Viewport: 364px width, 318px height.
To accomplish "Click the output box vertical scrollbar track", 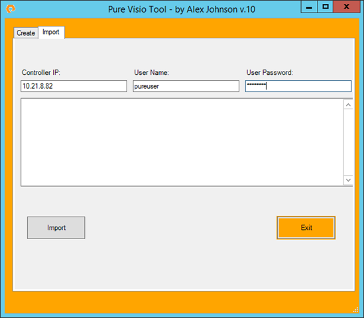I will (x=348, y=142).
